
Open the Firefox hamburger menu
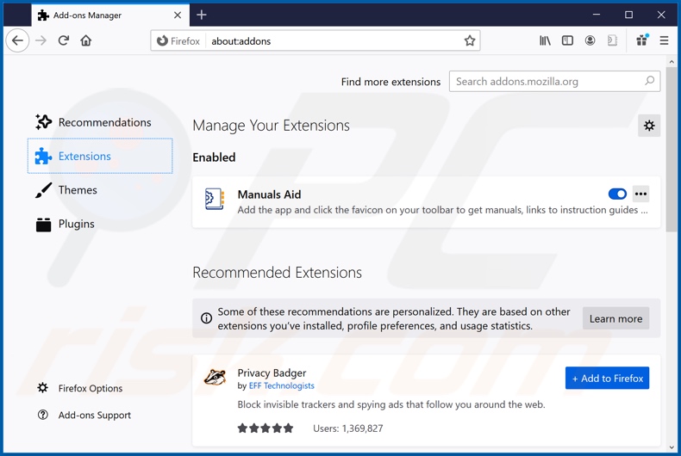[x=664, y=40]
